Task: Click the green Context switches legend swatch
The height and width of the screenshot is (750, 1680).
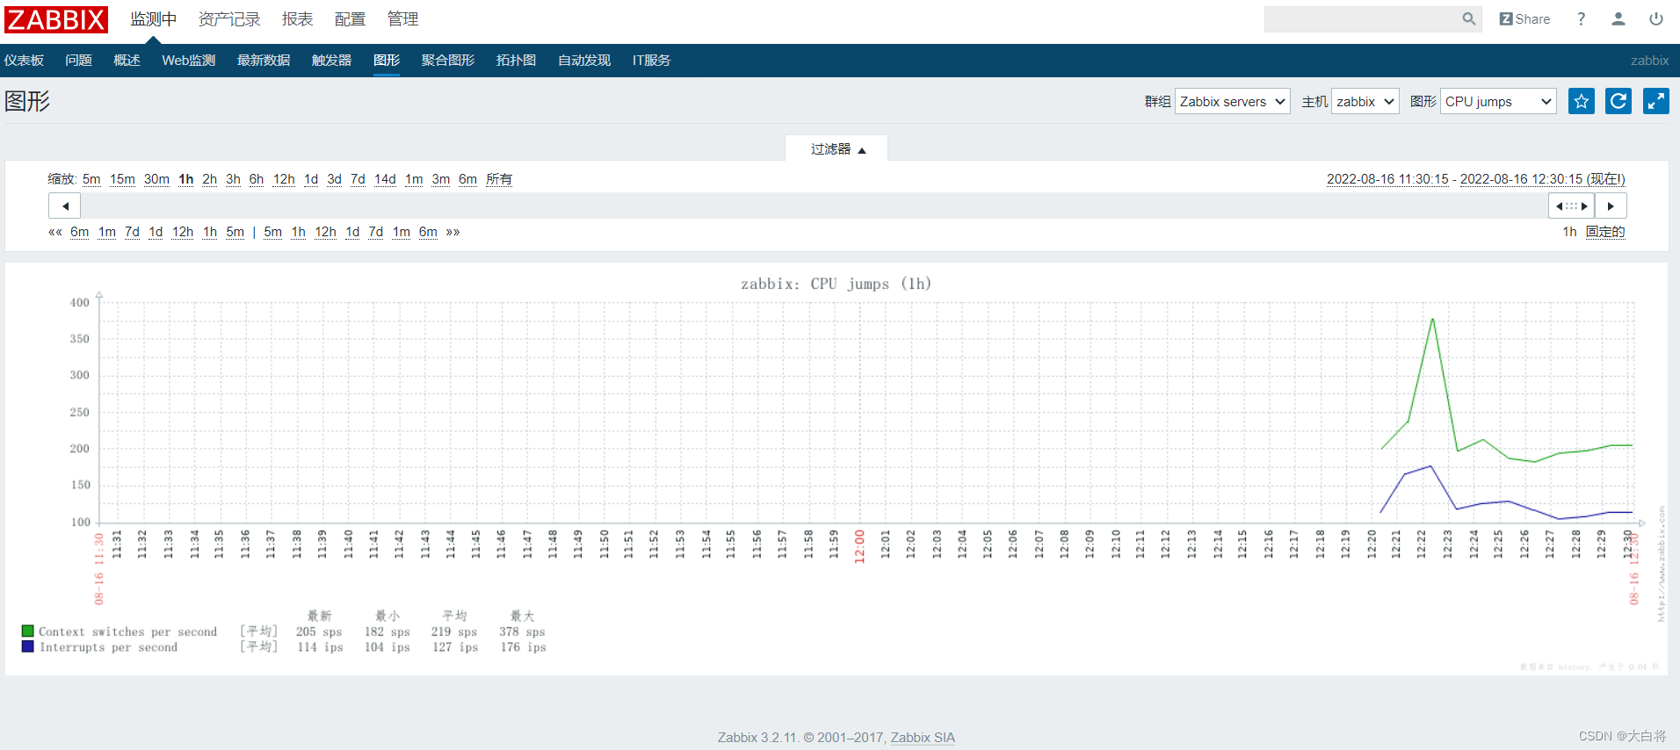Action: pyautogui.click(x=28, y=631)
